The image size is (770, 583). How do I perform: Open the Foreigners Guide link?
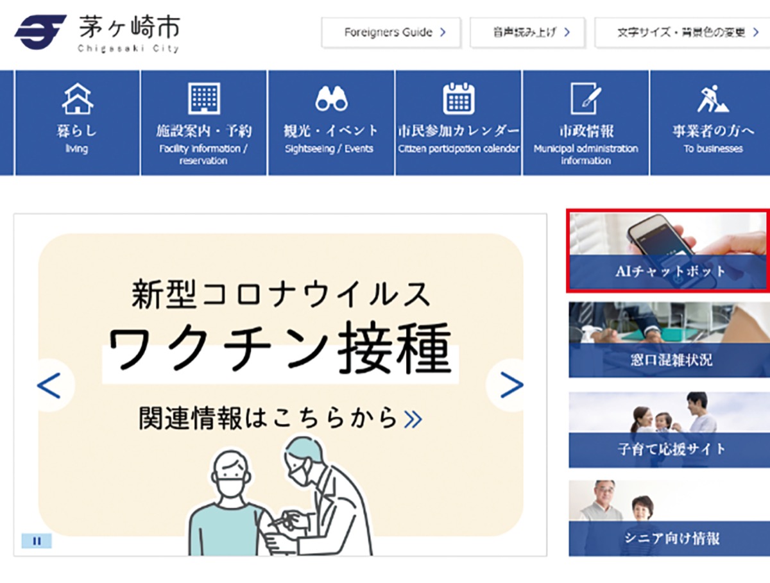391,33
